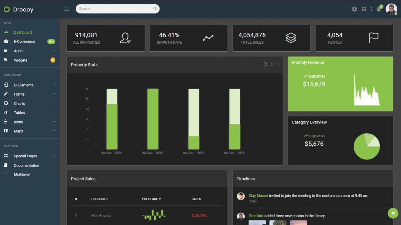Open the Charts section in sidebar
Viewport: 401px width, 225px height.
[19, 103]
